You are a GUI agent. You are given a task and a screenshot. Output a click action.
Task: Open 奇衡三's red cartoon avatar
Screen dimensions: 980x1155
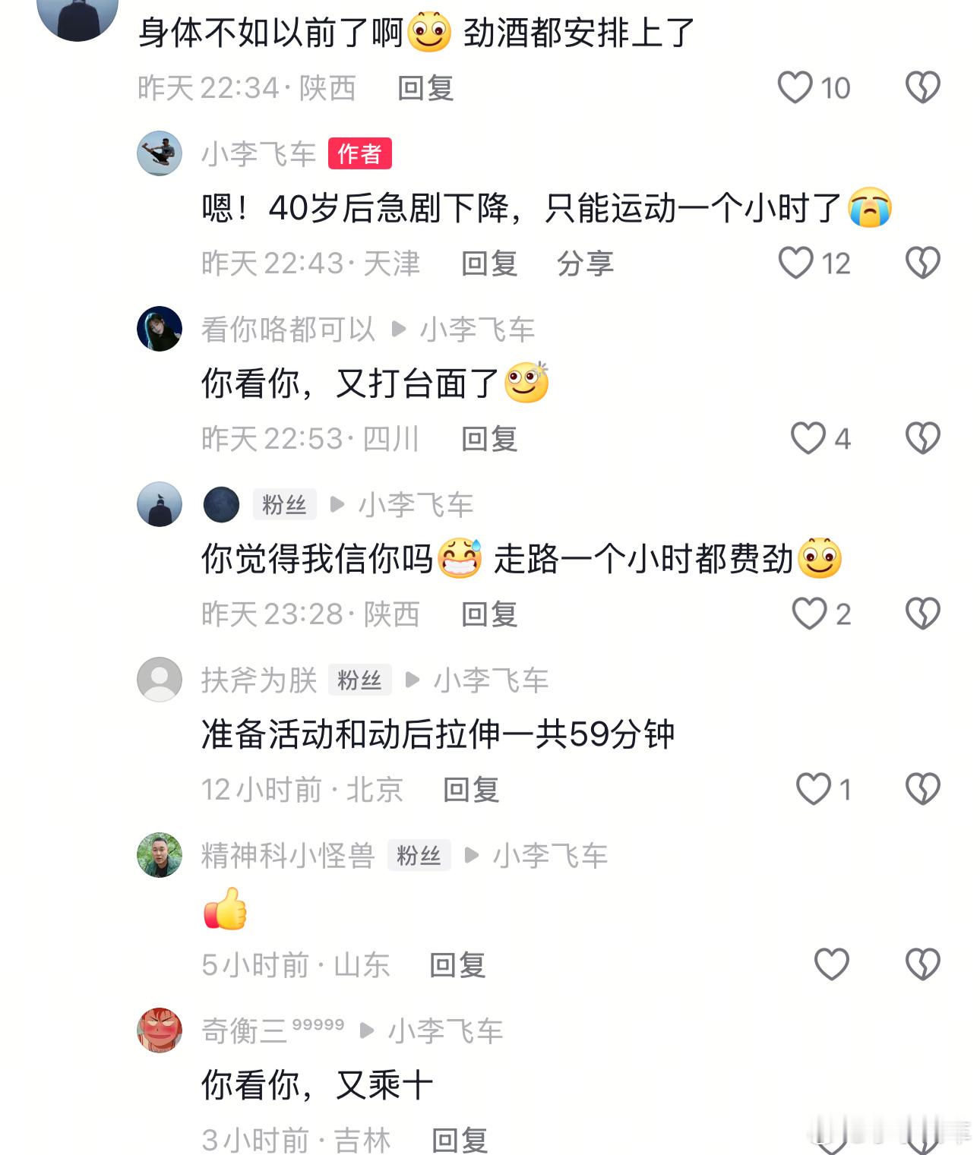click(x=160, y=1030)
